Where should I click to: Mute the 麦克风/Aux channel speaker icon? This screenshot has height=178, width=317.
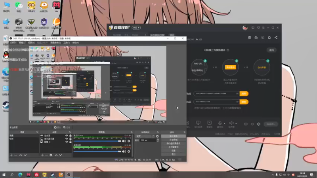point(124,141)
